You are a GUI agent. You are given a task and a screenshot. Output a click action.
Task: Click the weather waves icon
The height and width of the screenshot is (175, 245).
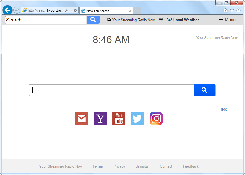pos(161,20)
